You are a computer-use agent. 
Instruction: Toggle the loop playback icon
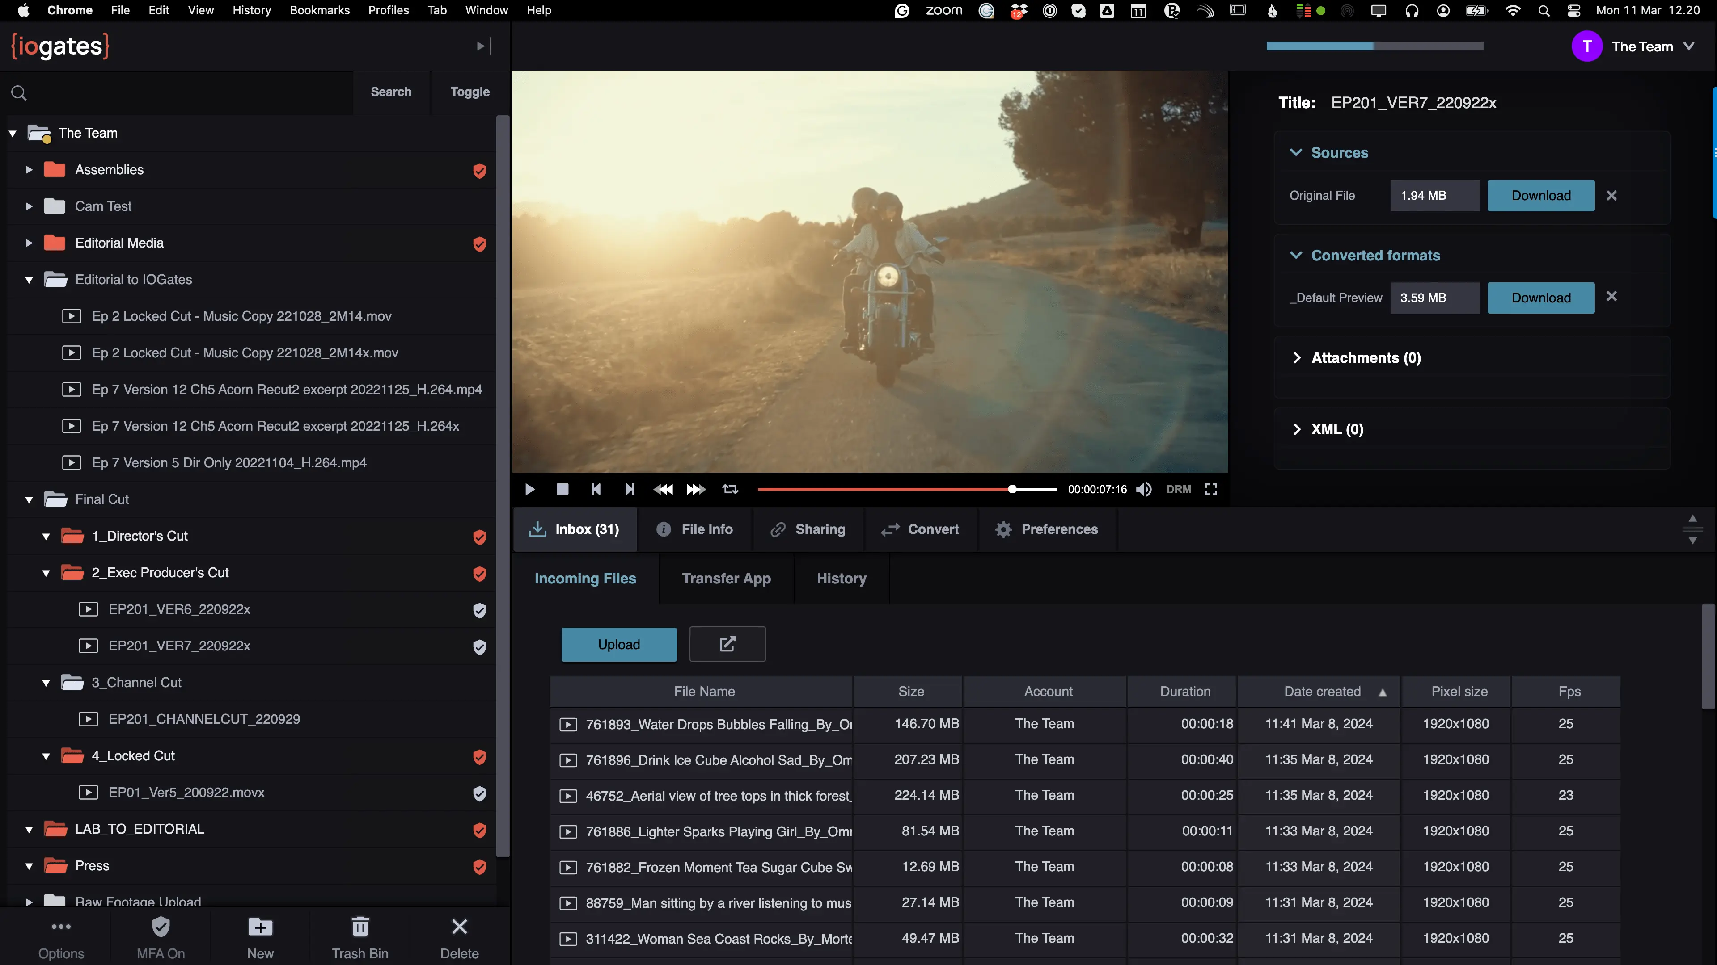tap(730, 490)
